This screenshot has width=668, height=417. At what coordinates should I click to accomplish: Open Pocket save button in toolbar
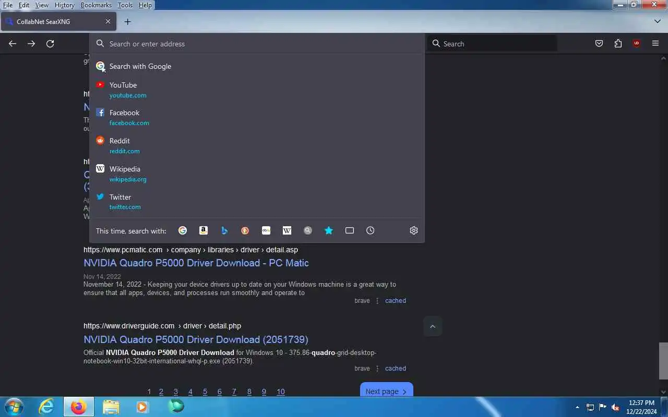point(599,44)
